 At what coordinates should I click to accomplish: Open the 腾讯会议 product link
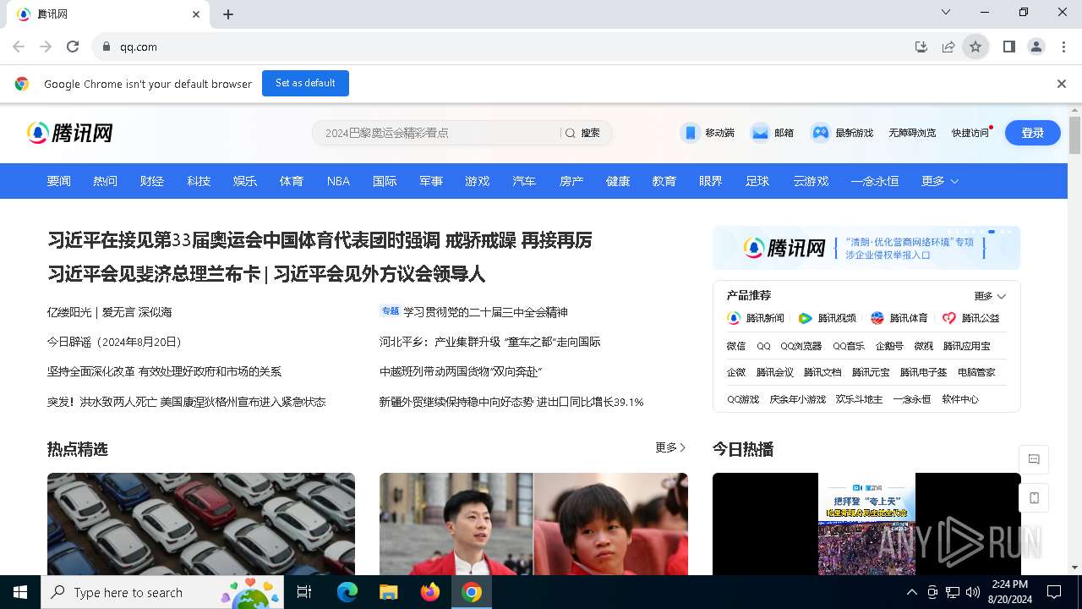(775, 372)
